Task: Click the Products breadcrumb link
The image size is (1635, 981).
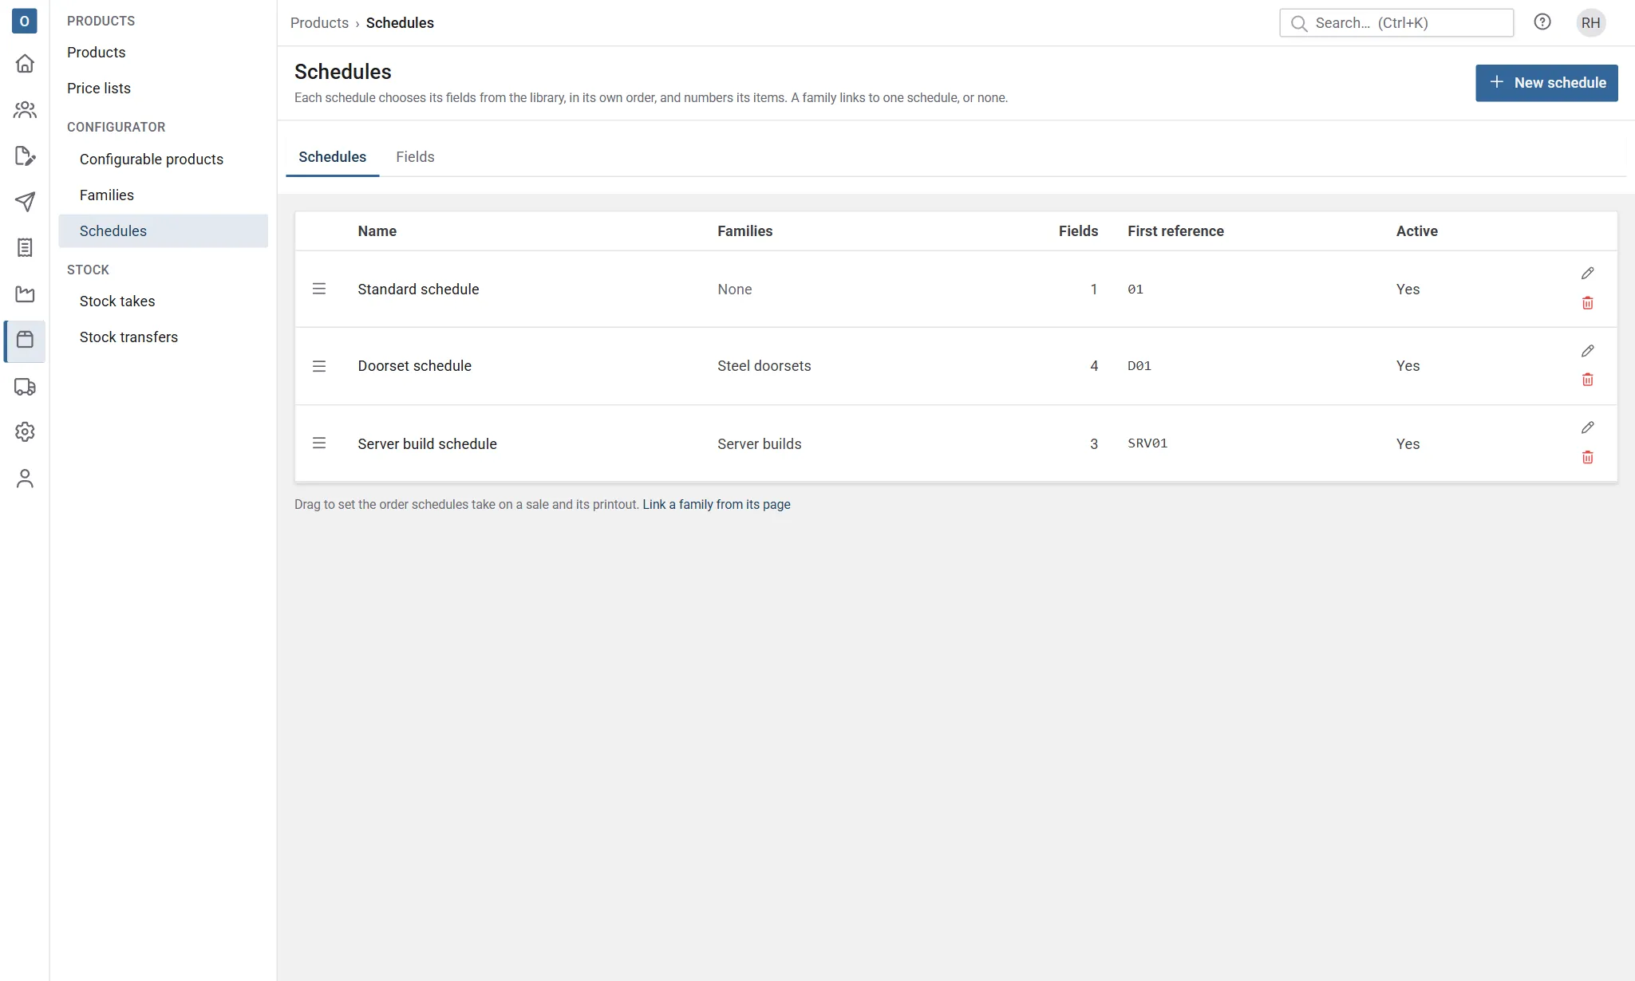Action: [319, 23]
